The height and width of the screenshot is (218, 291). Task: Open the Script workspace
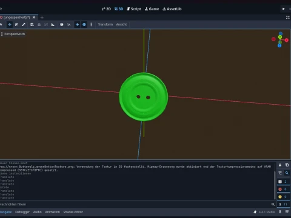[134, 9]
